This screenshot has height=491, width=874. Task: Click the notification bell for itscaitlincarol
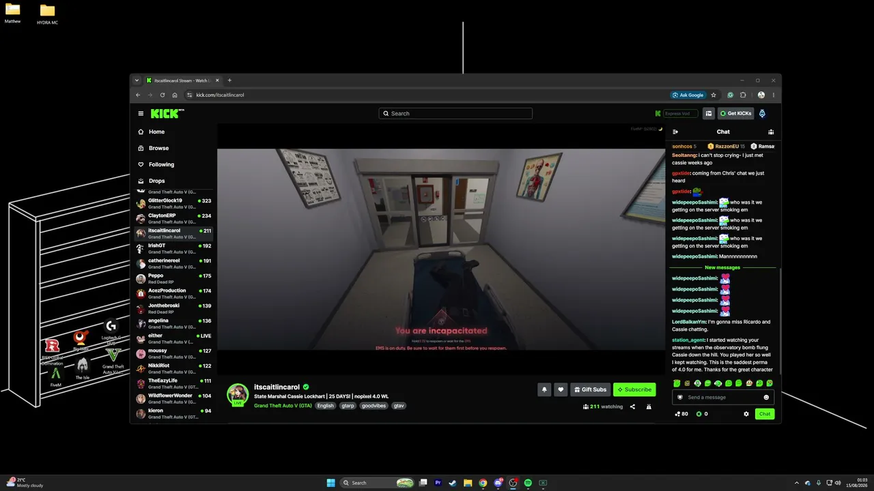coord(544,389)
